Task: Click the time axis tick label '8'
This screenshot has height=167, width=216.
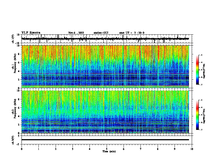Action: click(158, 149)
